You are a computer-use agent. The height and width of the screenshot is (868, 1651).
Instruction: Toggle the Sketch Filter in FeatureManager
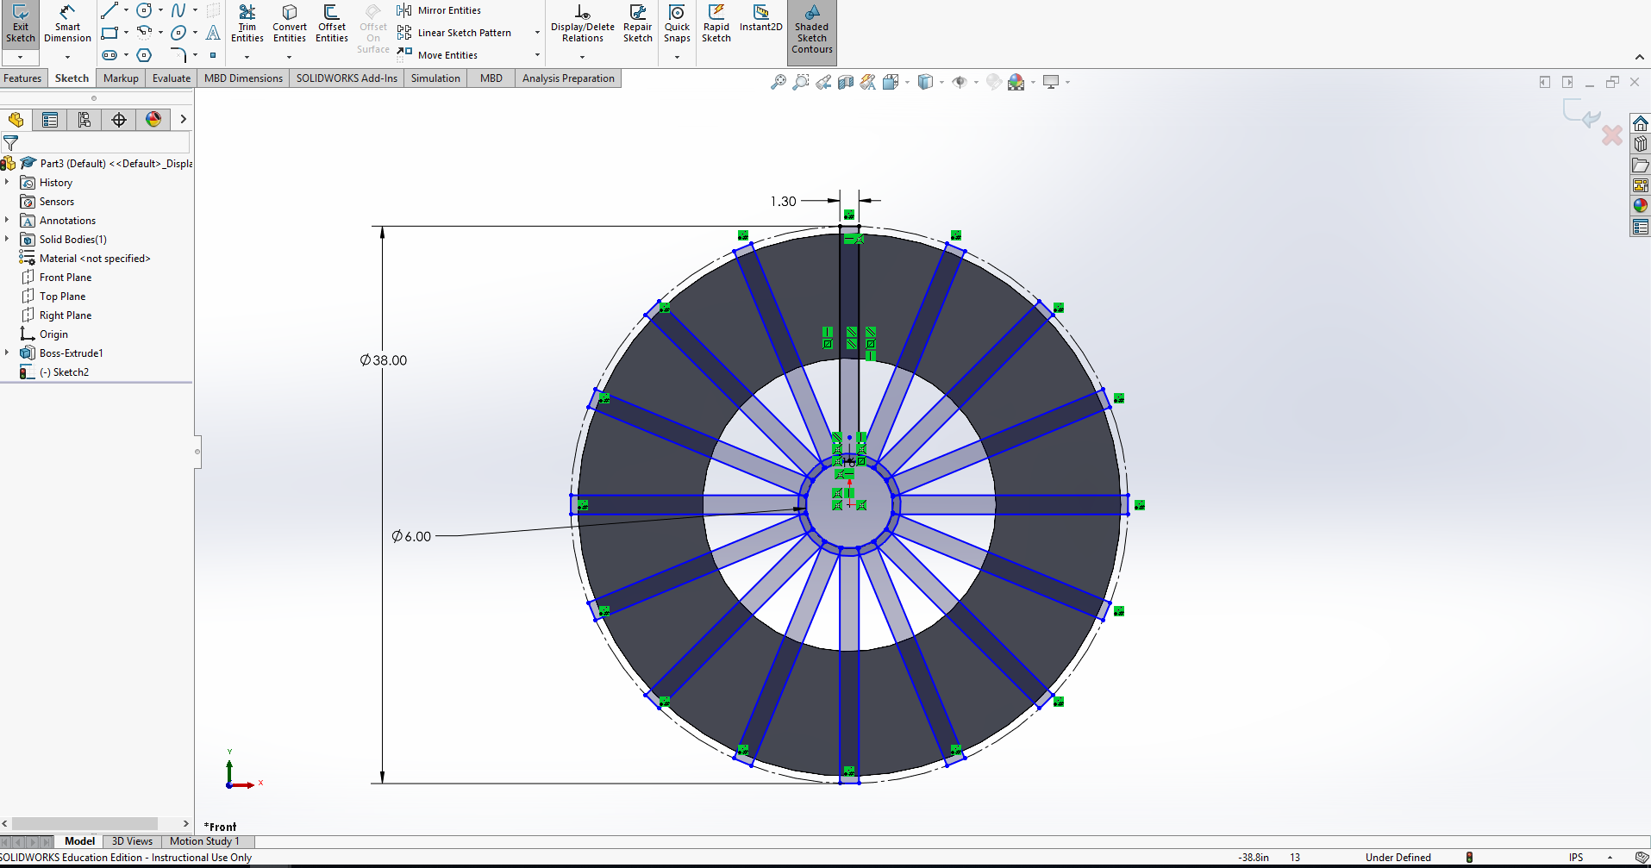click(x=11, y=143)
